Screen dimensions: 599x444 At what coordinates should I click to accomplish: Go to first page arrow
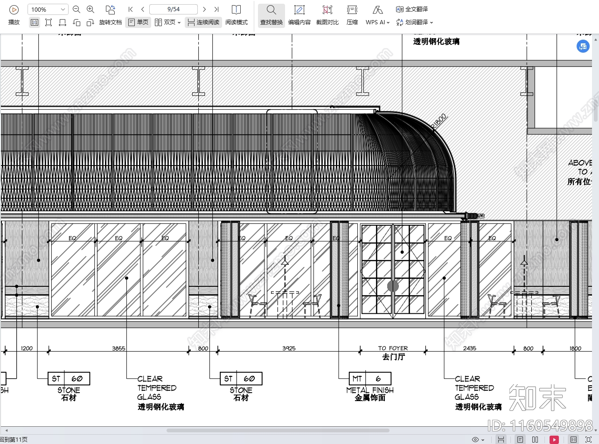tap(131, 9)
